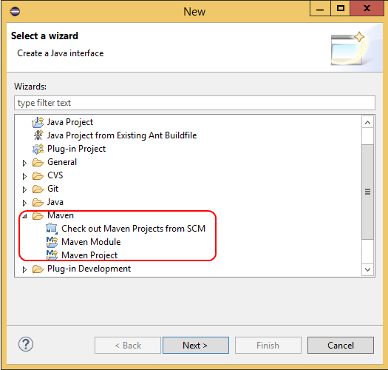388x370 pixels.
Task: Collapse the Maven folder
Action: click(24, 216)
